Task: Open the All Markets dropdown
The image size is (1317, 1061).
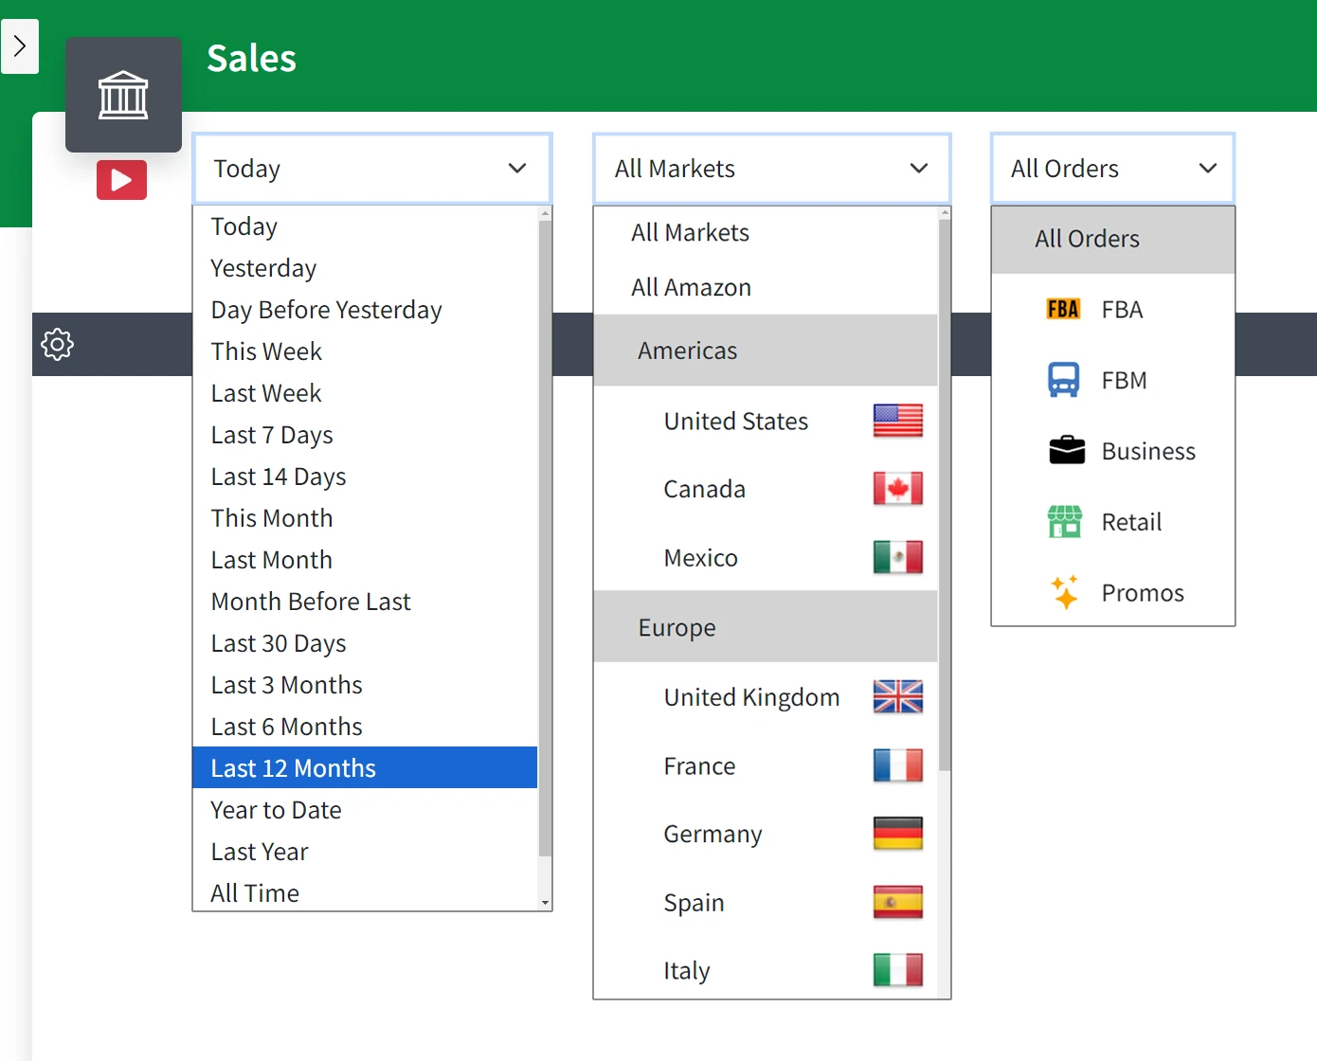Action: [x=772, y=169]
